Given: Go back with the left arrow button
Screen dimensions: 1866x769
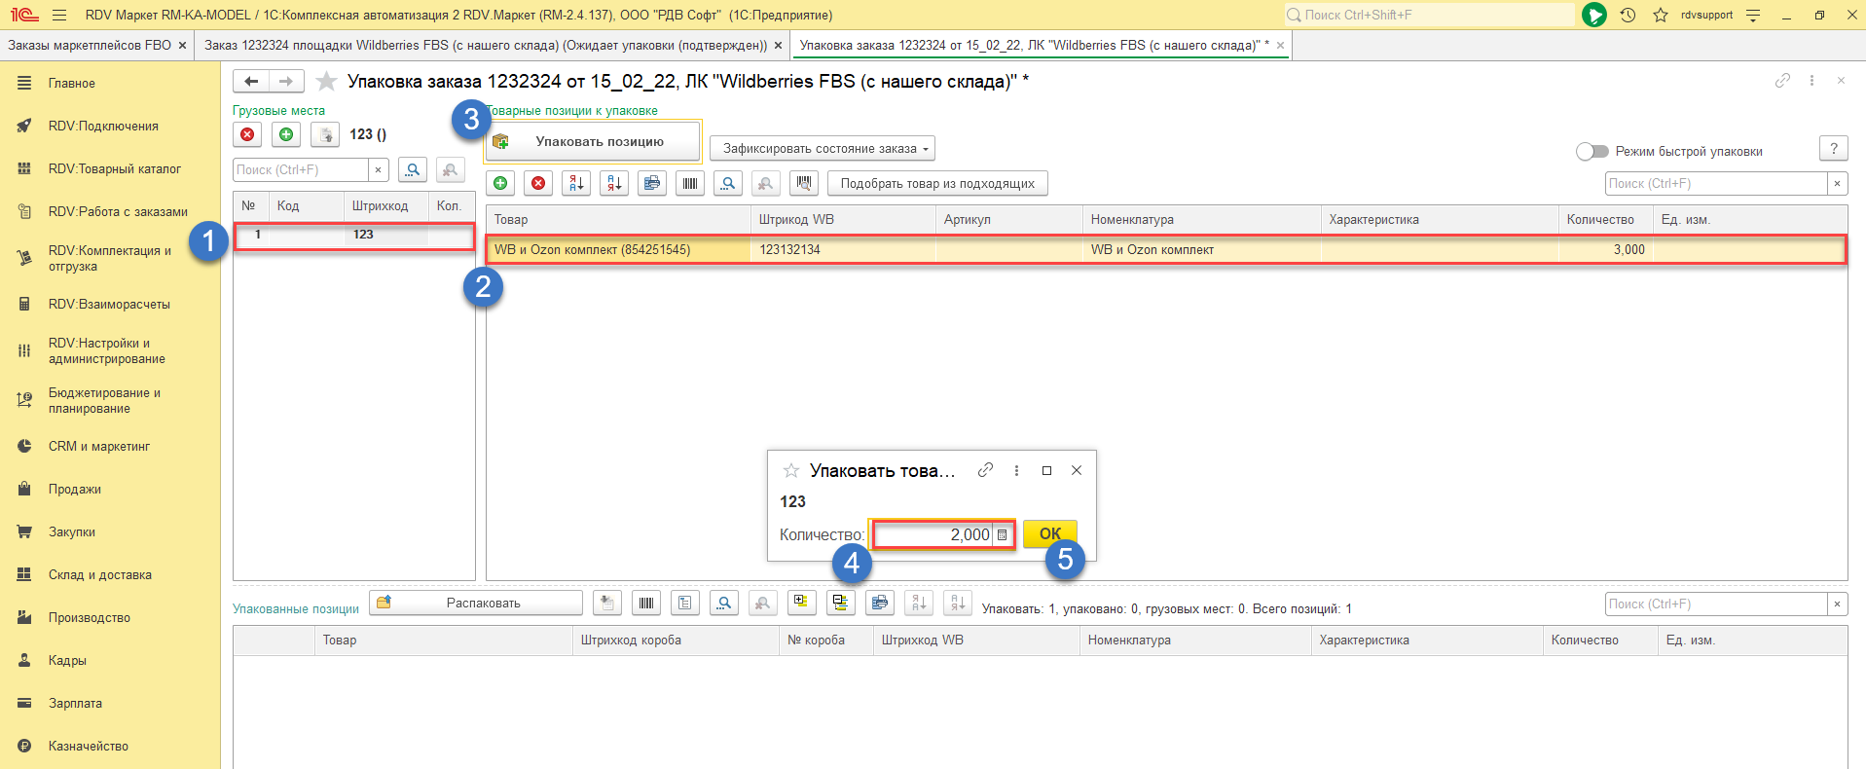Looking at the screenshot, I should click(x=251, y=82).
